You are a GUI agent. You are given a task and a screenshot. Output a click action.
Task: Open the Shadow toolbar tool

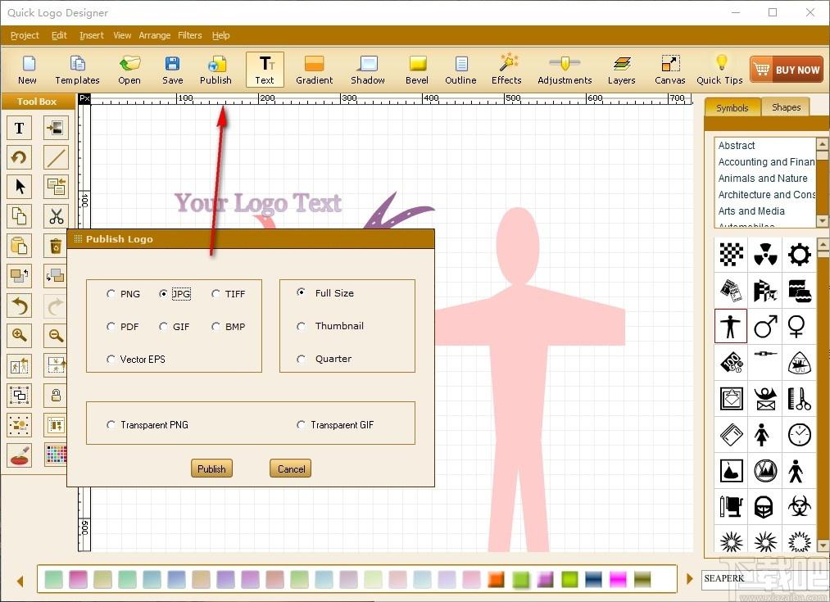tap(367, 70)
